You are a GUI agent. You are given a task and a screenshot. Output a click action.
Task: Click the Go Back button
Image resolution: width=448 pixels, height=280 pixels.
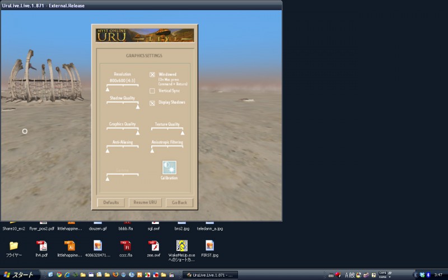point(179,203)
